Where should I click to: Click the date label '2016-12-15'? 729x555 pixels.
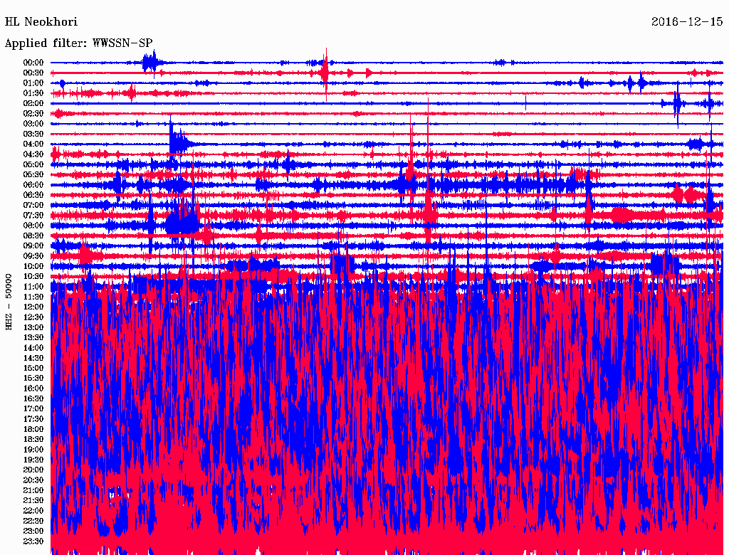click(687, 21)
